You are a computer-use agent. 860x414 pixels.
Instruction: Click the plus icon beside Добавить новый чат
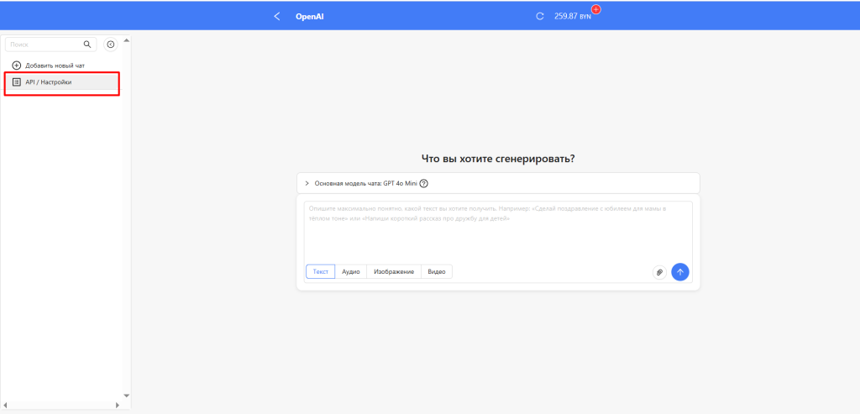(x=16, y=66)
